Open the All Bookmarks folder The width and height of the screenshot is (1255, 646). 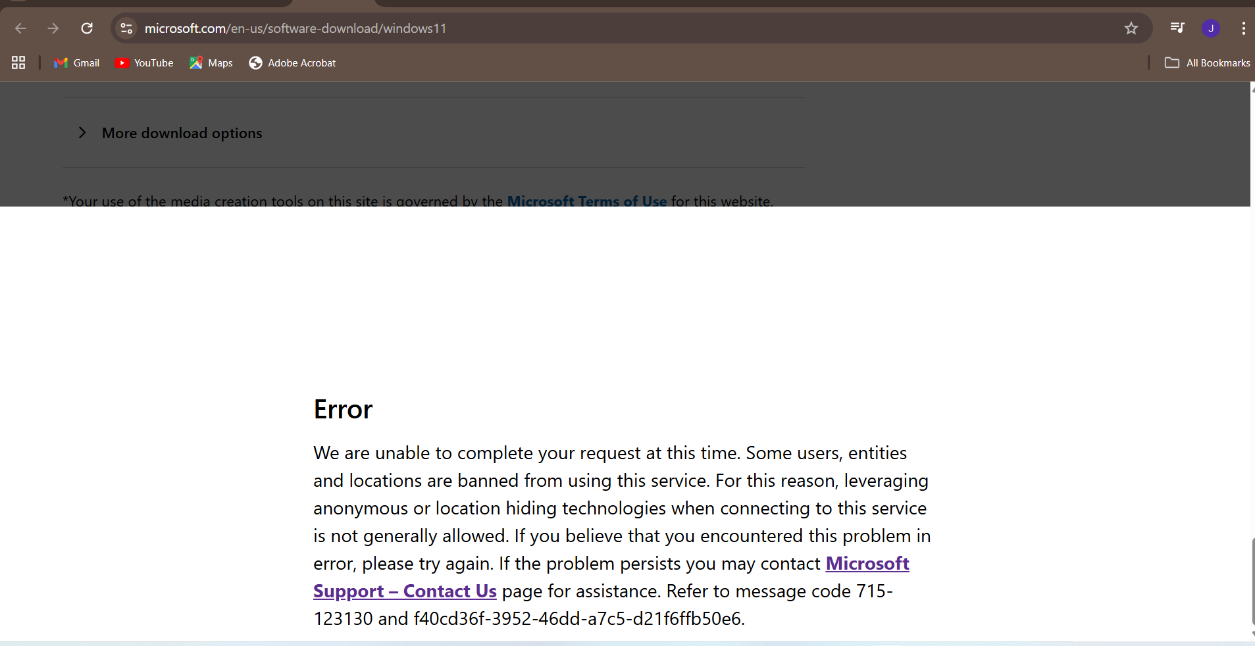(x=1208, y=62)
